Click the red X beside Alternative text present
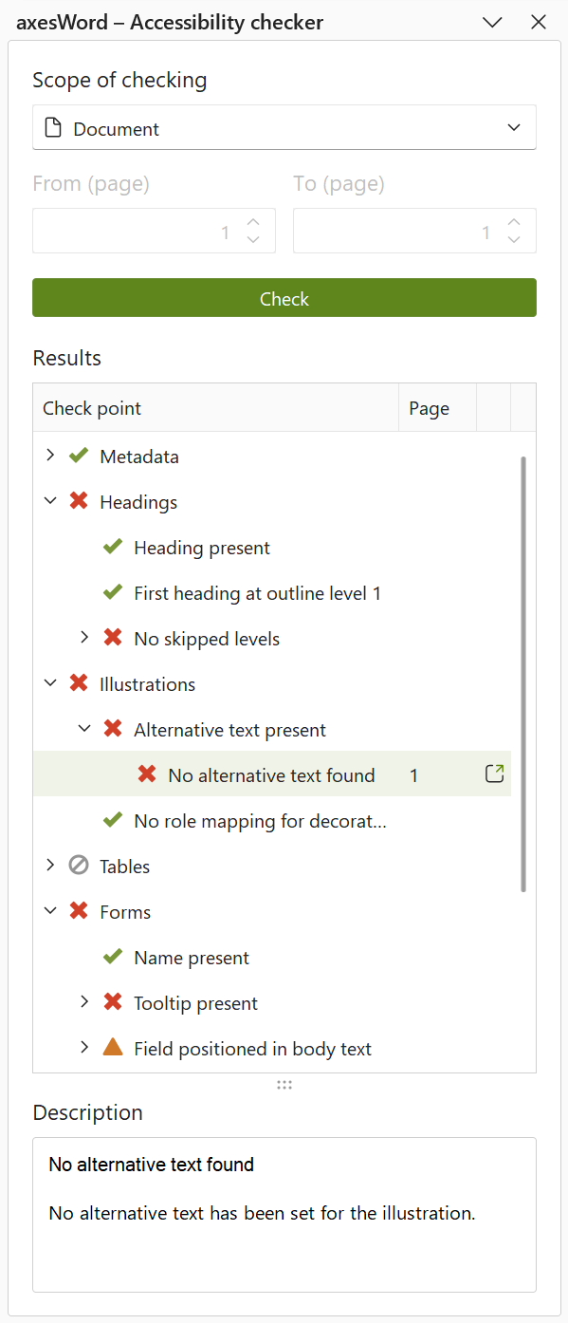Screen dimensions: 568x1324 (113, 730)
